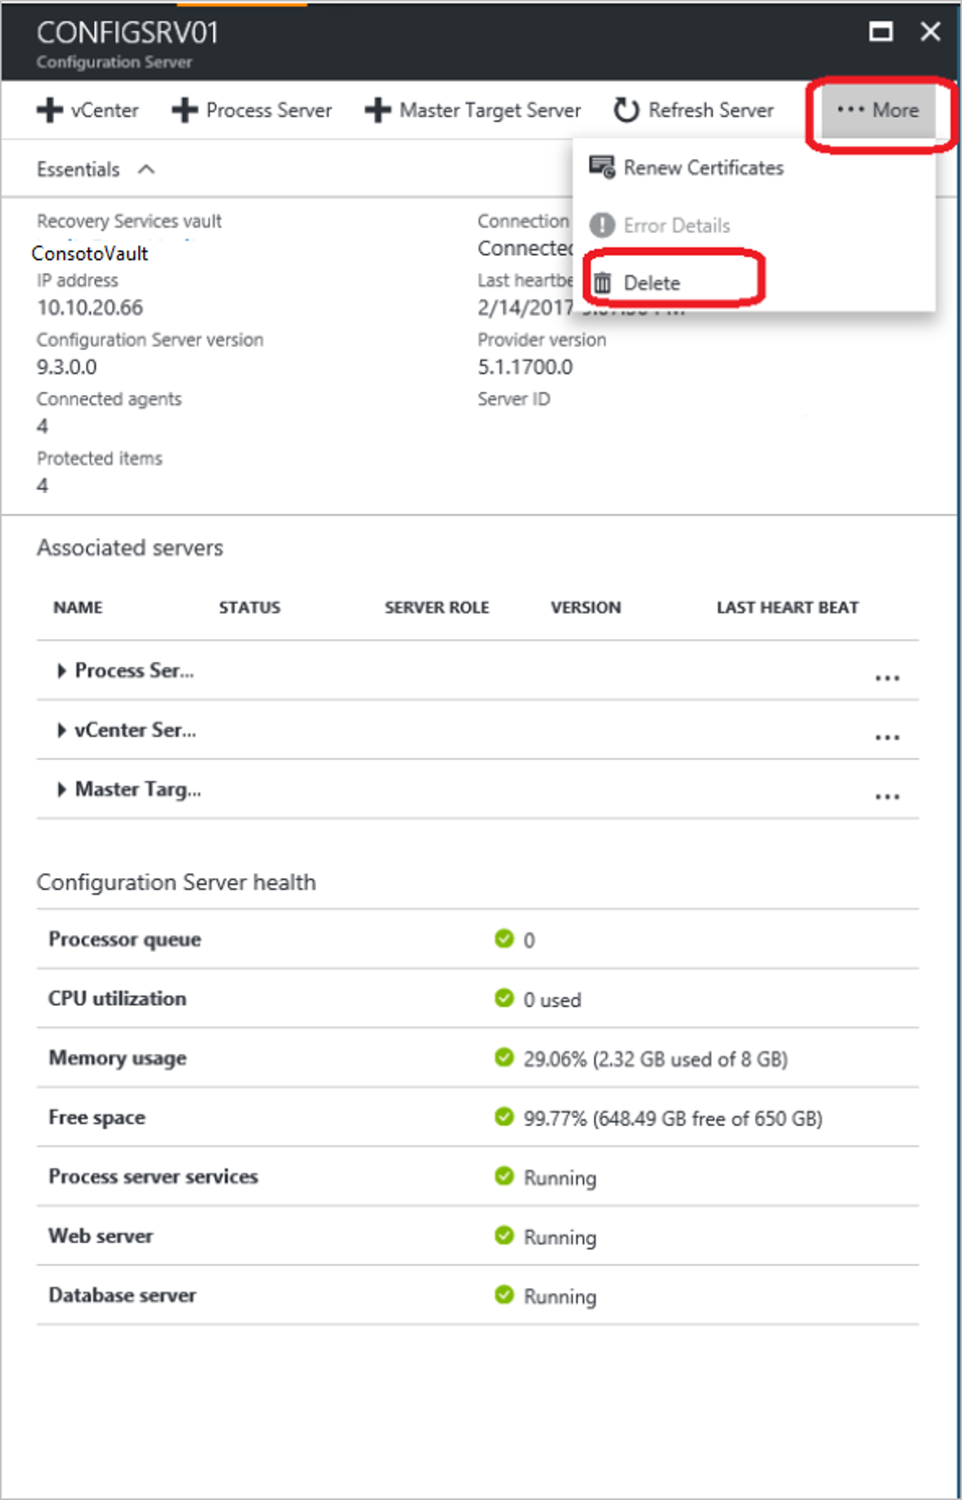The height and width of the screenshot is (1500, 962).
Task: Open ellipsis options for vCenter Server row
Action: pos(887,737)
